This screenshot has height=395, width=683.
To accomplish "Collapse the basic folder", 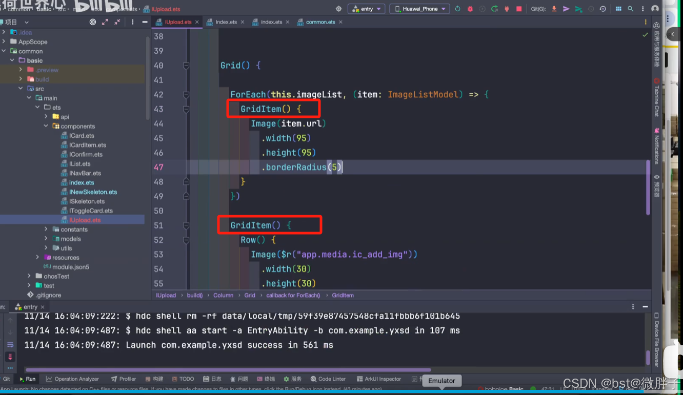I will pos(12,60).
